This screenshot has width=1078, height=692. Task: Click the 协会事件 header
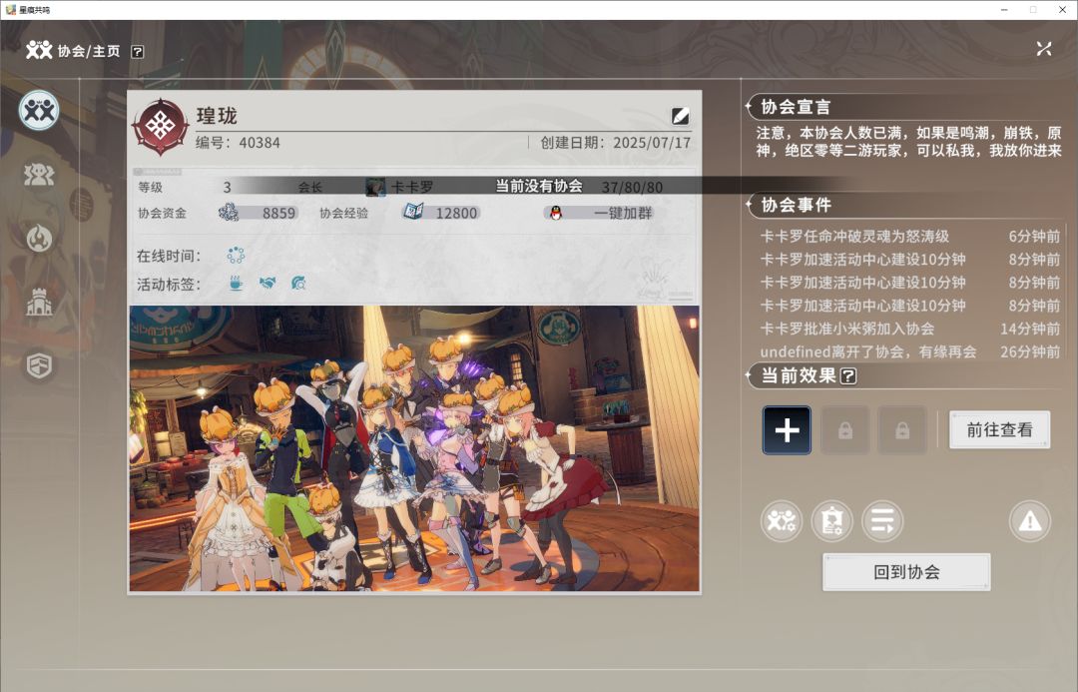(x=796, y=205)
